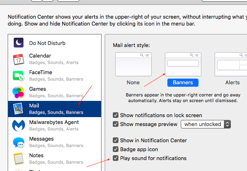This screenshot has height=171, width=247.
Task: Click the Games colorful bubbles icon
Action: [x=18, y=92]
